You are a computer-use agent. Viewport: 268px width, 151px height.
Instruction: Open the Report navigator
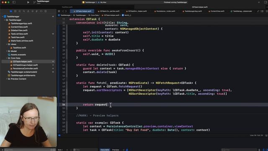(46, 11)
